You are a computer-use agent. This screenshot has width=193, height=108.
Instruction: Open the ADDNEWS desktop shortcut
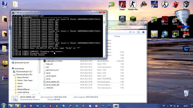[x=165, y=35]
